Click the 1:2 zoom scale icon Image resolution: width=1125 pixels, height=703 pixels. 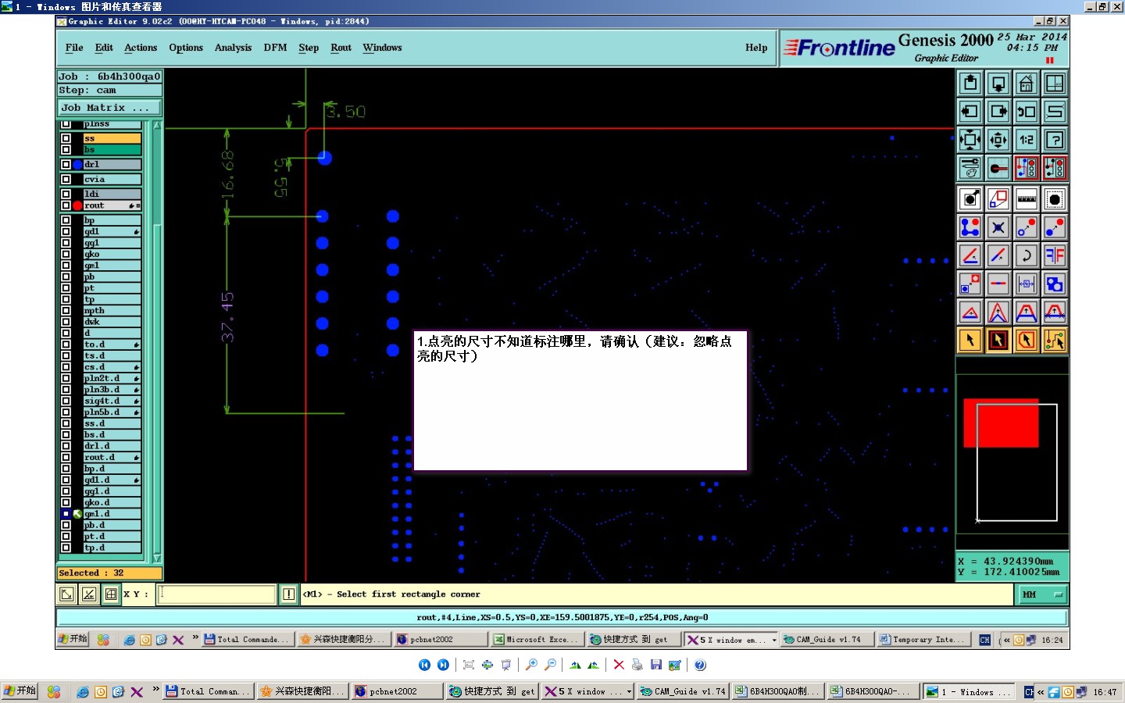coord(1026,140)
